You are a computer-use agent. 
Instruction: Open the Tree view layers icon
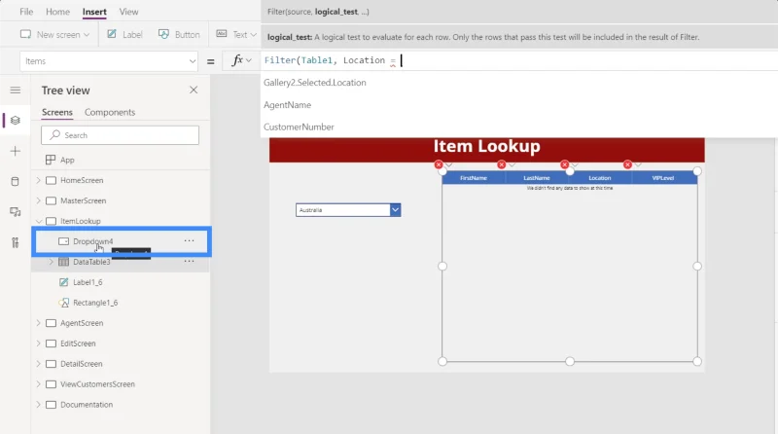(16, 120)
